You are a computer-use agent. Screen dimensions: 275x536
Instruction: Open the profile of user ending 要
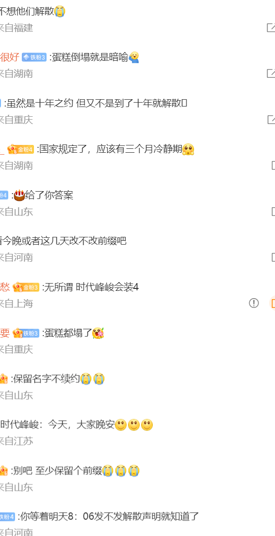pyautogui.click(x=5, y=333)
